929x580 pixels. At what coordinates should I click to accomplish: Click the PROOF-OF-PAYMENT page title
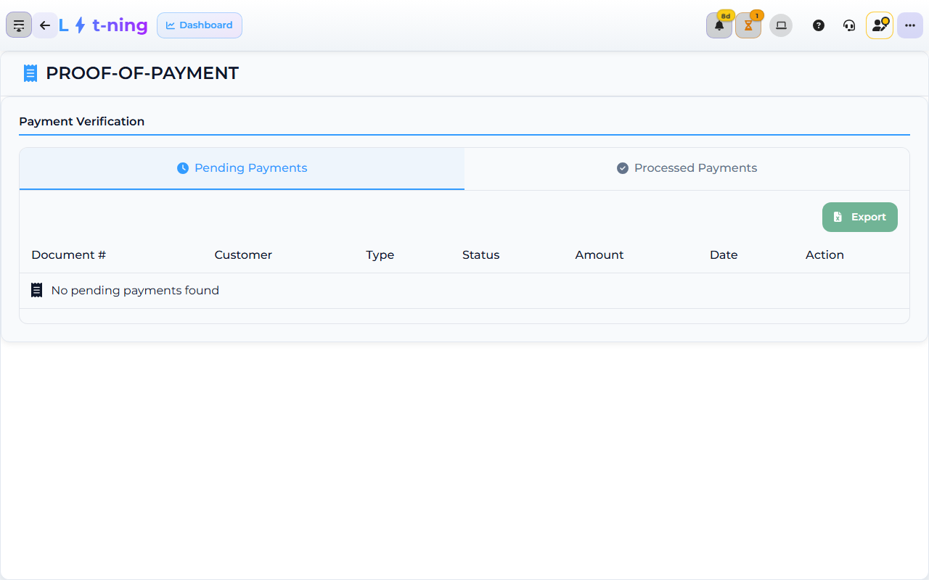click(x=142, y=73)
